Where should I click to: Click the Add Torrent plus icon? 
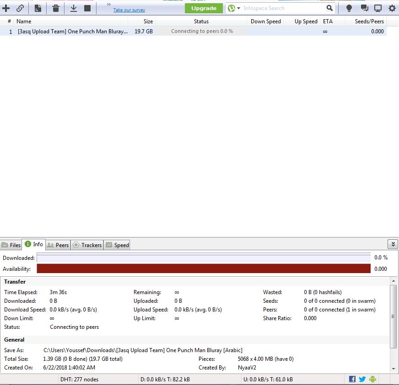pos(6,8)
